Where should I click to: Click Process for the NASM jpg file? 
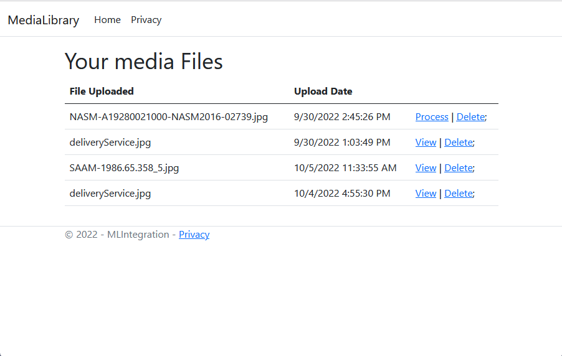(x=432, y=117)
